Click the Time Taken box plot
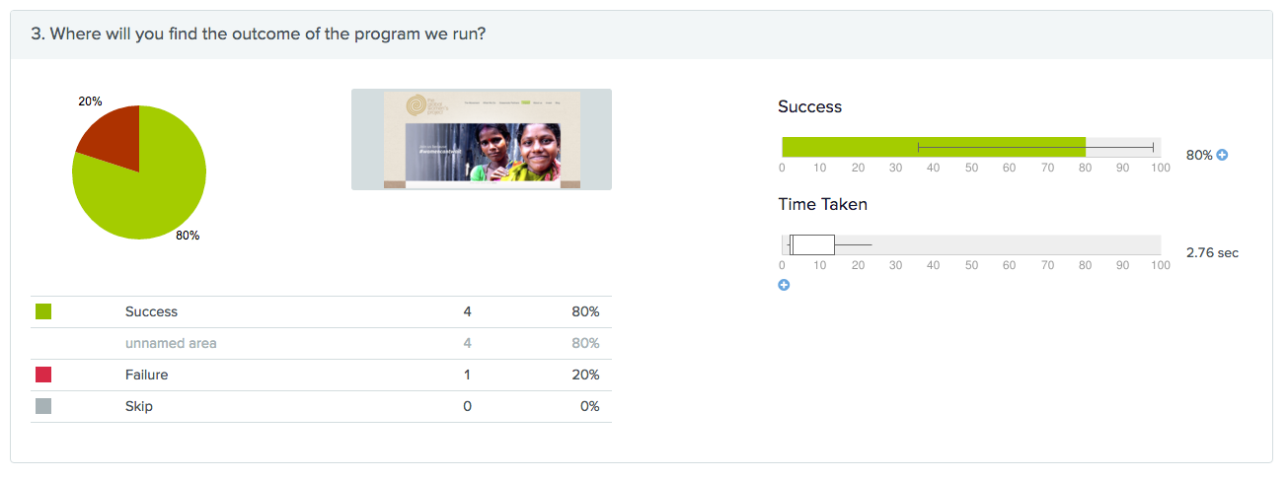 coord(813,244)
